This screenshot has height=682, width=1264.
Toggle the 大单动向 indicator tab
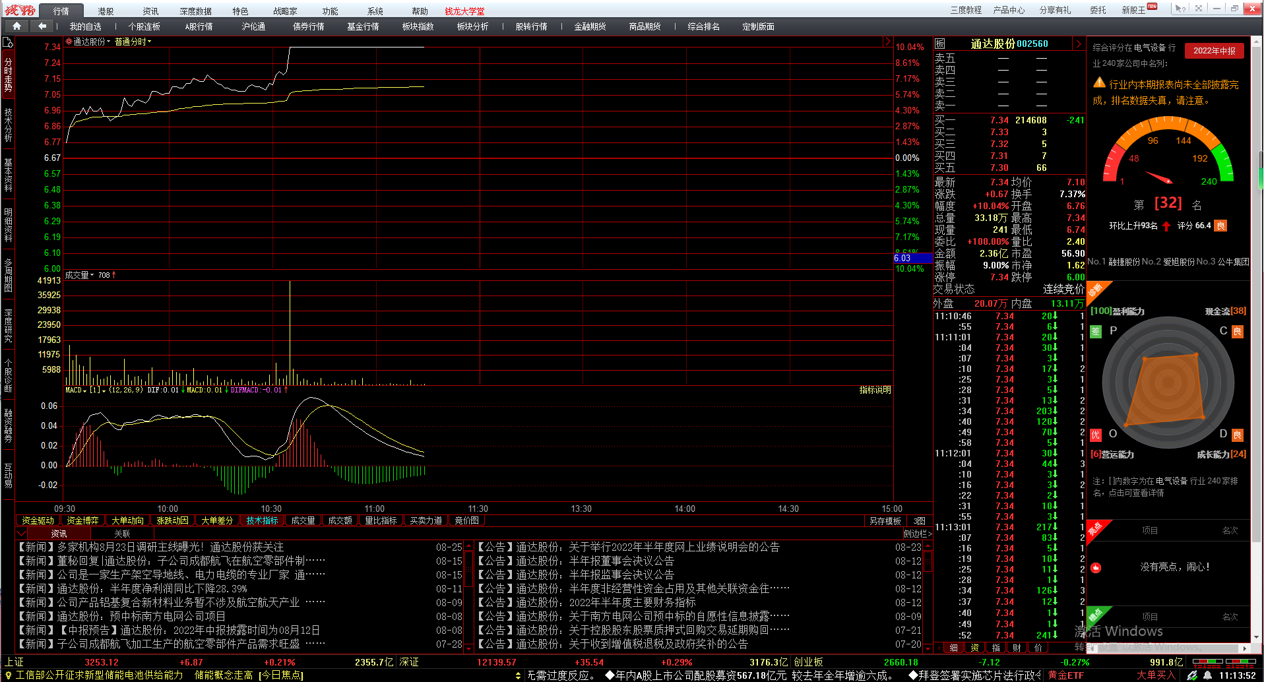click(x=127, y=520)
